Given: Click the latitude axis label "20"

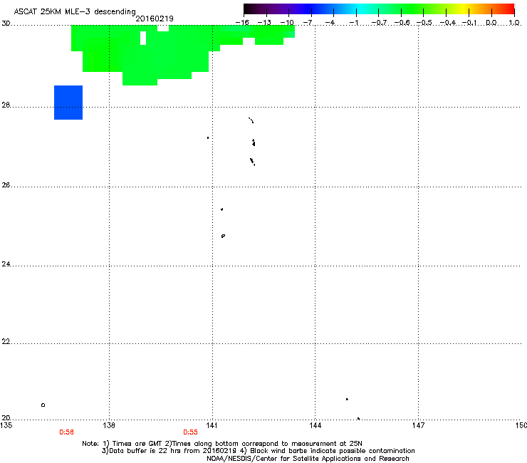Looking at the screenshot, I should point(6,417).
